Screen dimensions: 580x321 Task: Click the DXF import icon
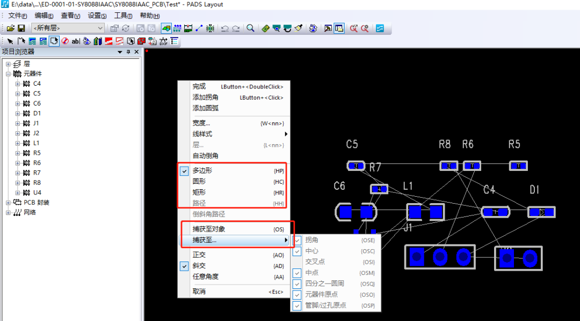[x=163, y=41]
